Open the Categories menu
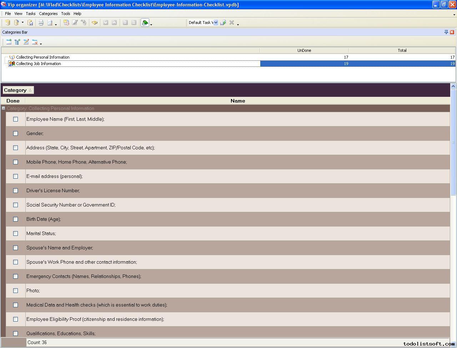 coord(48,14)
